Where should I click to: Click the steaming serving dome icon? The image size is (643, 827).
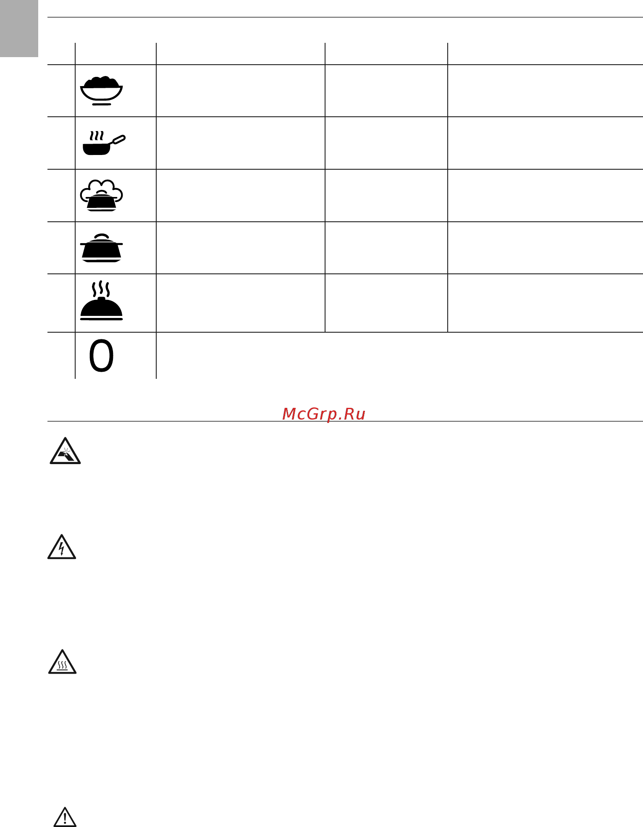[101, 301]
